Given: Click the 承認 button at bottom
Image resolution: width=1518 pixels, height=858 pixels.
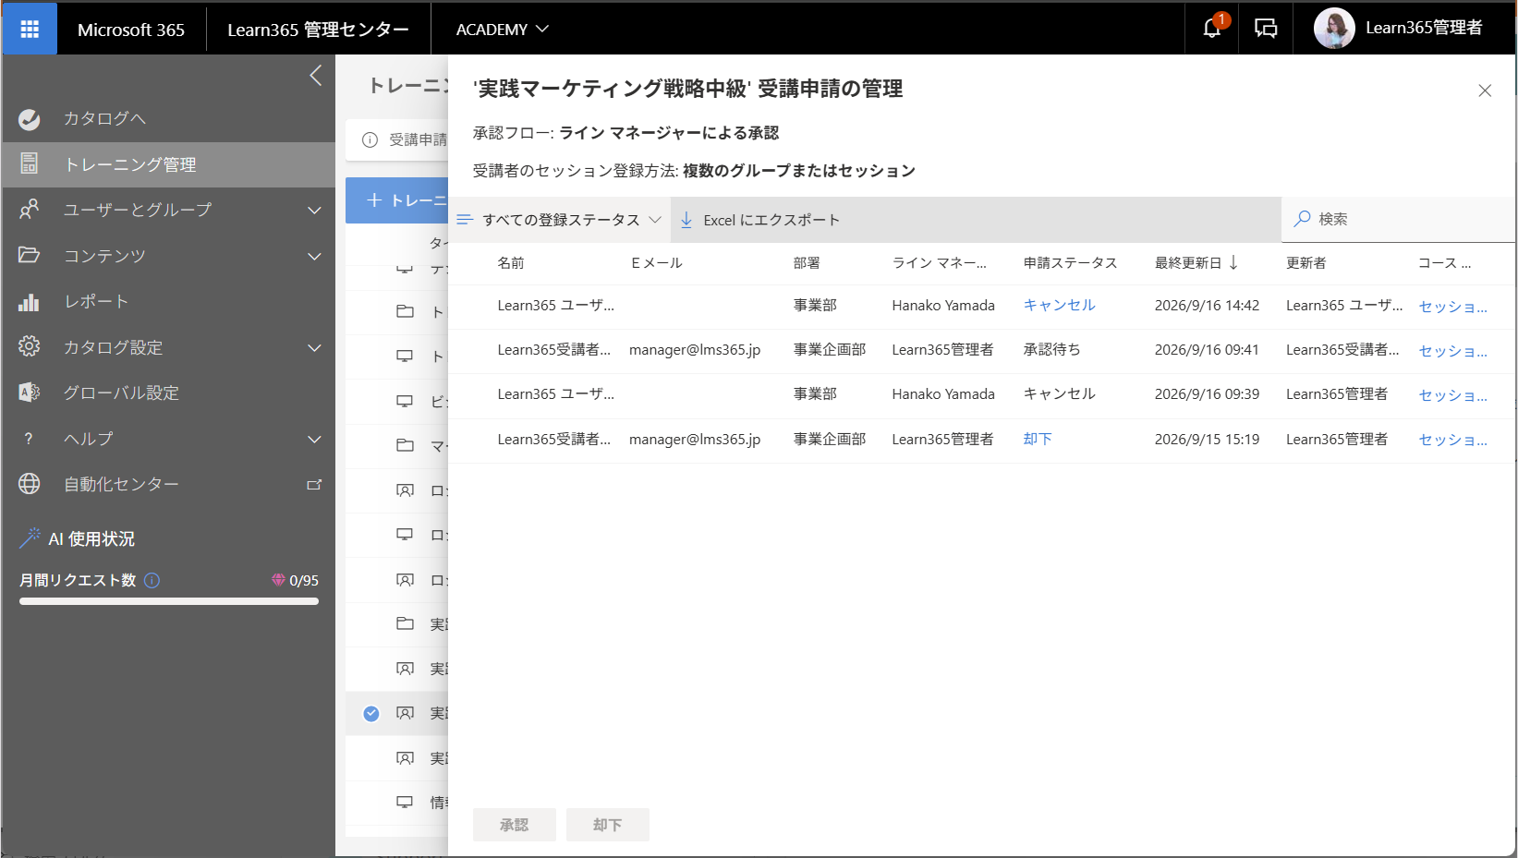Looking at the screenshot, I should click(515, 825).
